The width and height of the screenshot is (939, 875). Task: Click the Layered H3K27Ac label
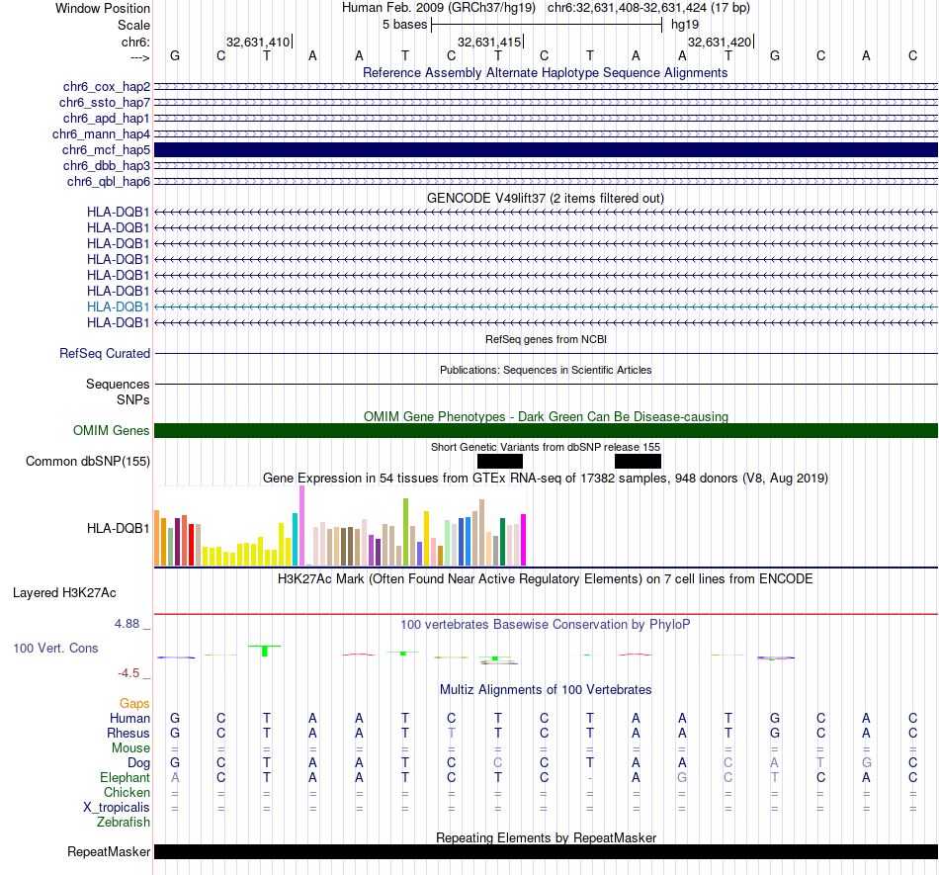64,593
